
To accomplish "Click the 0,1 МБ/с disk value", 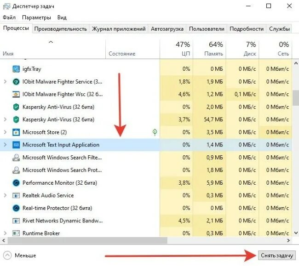I will [x=245, y=94].
